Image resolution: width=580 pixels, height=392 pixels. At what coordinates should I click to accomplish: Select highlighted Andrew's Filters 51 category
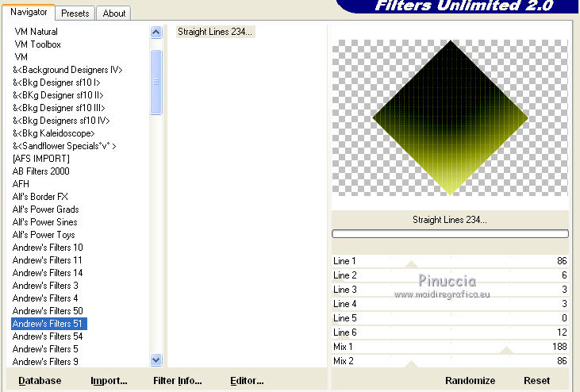point(49,324)
